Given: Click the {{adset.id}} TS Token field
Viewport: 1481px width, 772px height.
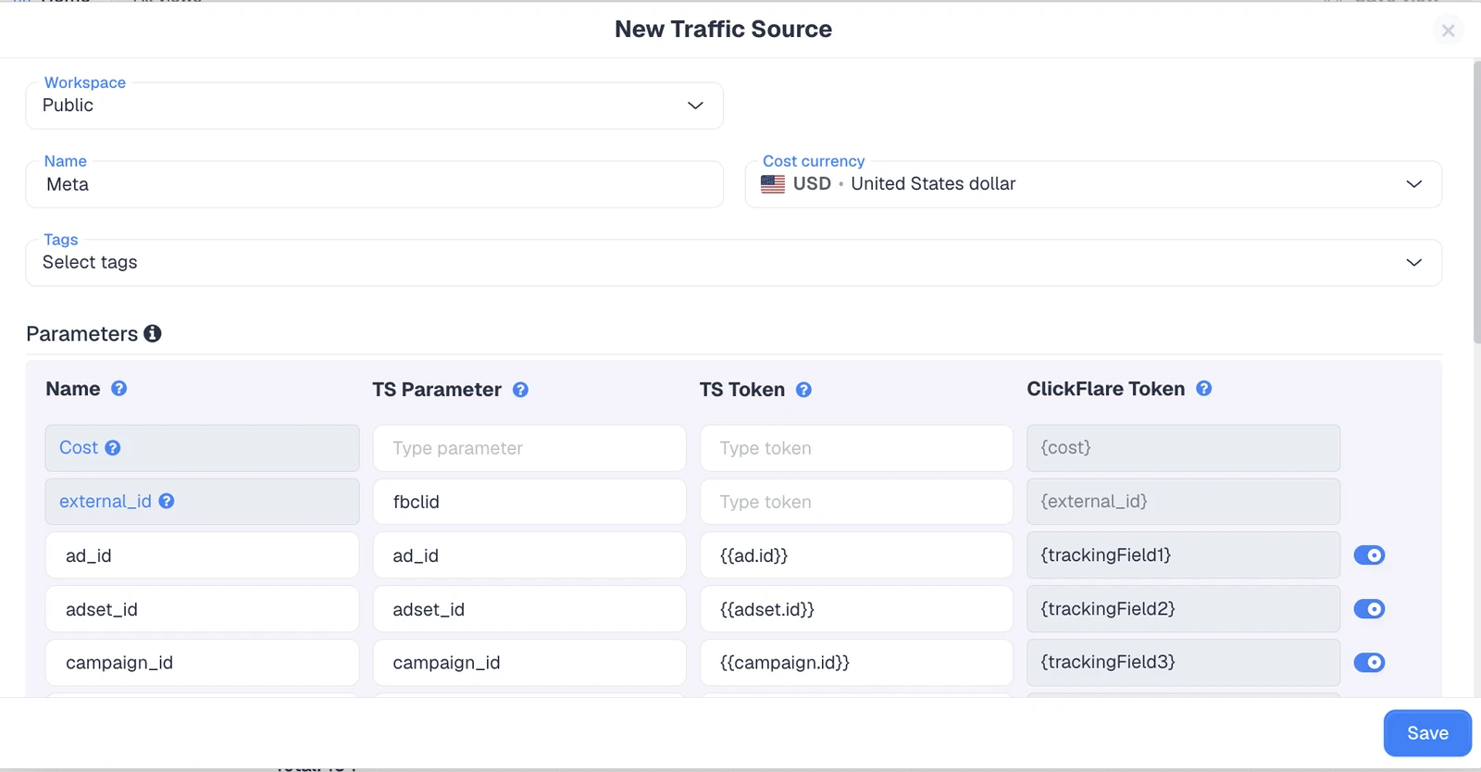Looking at the screenshot, I should point(856,609).
